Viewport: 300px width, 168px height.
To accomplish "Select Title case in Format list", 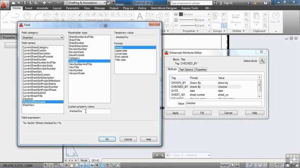I will coord(120,60).
